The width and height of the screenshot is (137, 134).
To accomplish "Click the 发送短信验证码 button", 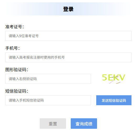I will tap(114, 100).
